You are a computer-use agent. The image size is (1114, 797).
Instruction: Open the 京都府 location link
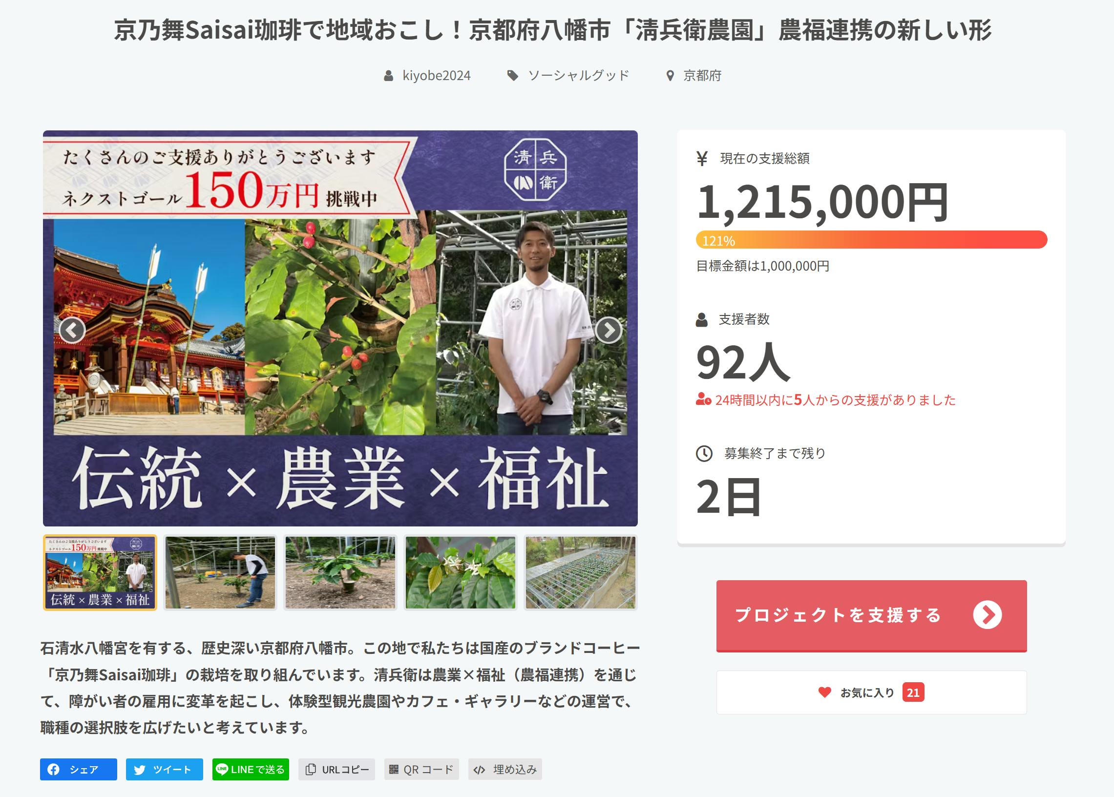[x=702, y=76]
